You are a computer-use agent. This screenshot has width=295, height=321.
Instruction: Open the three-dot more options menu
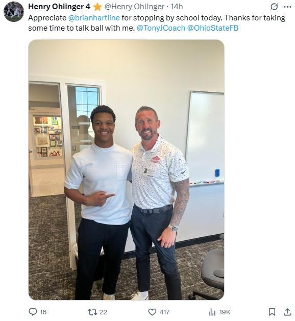tap(287, 7)
